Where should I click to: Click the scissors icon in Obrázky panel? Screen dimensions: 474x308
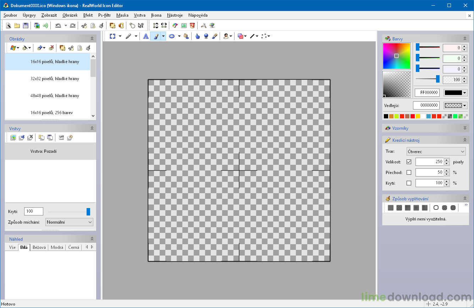71,48
